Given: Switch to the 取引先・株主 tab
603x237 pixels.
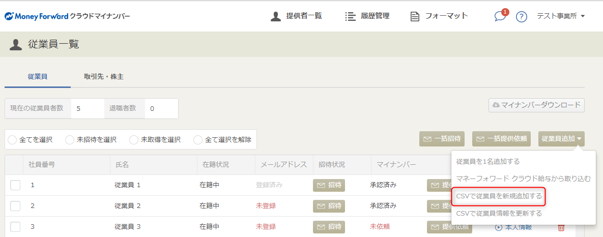Looking at the screenshot, I should [x=104, y=76].
